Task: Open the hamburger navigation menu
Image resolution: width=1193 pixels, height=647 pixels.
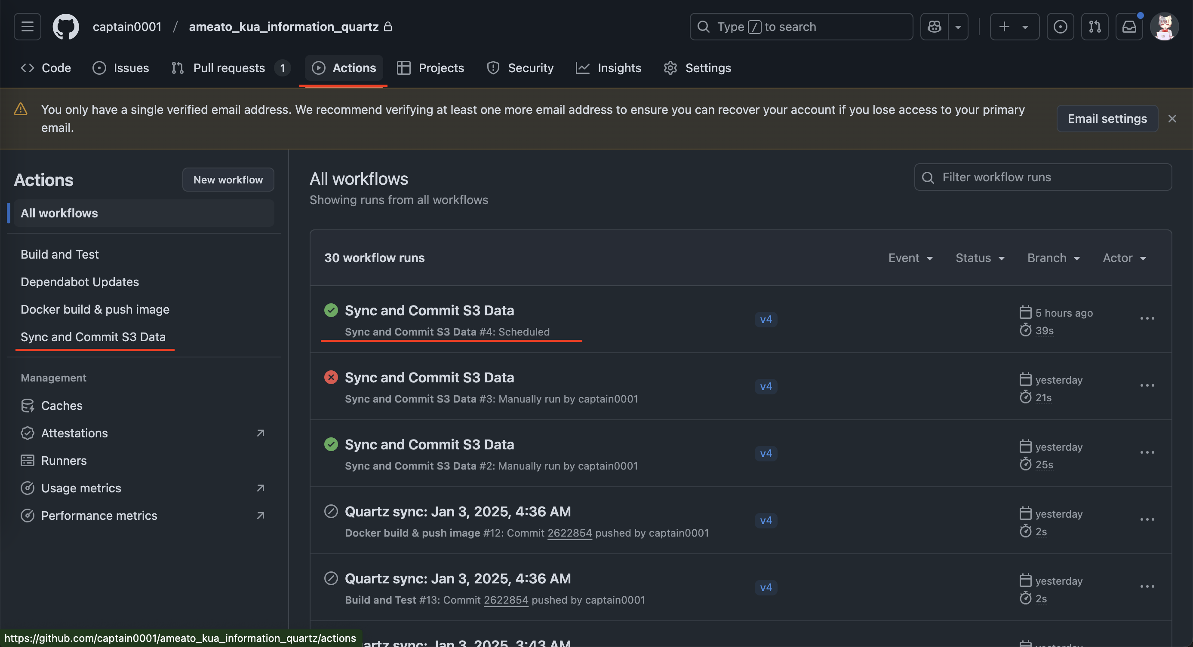Action: [28, 27]
